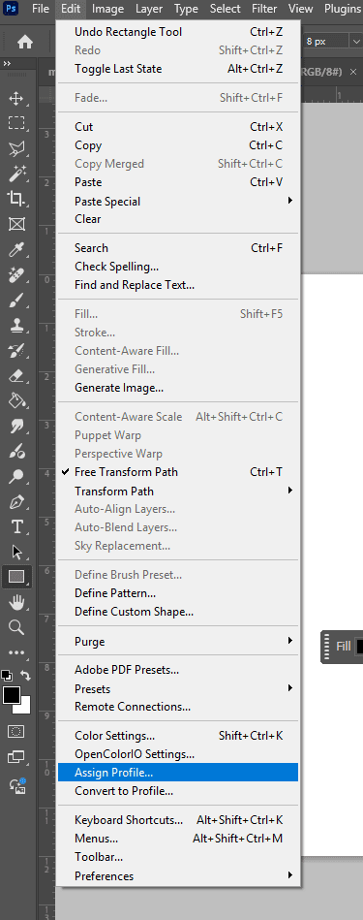The width and height of the screenshot is (363, 920).
Task: Toggle Free Transform Path menu item
Action: point(178,472)
